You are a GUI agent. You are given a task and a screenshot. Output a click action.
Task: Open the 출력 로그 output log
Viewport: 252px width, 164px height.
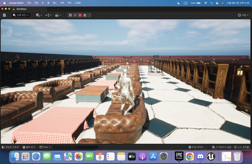pyautogui.click(x=29, y=147)
